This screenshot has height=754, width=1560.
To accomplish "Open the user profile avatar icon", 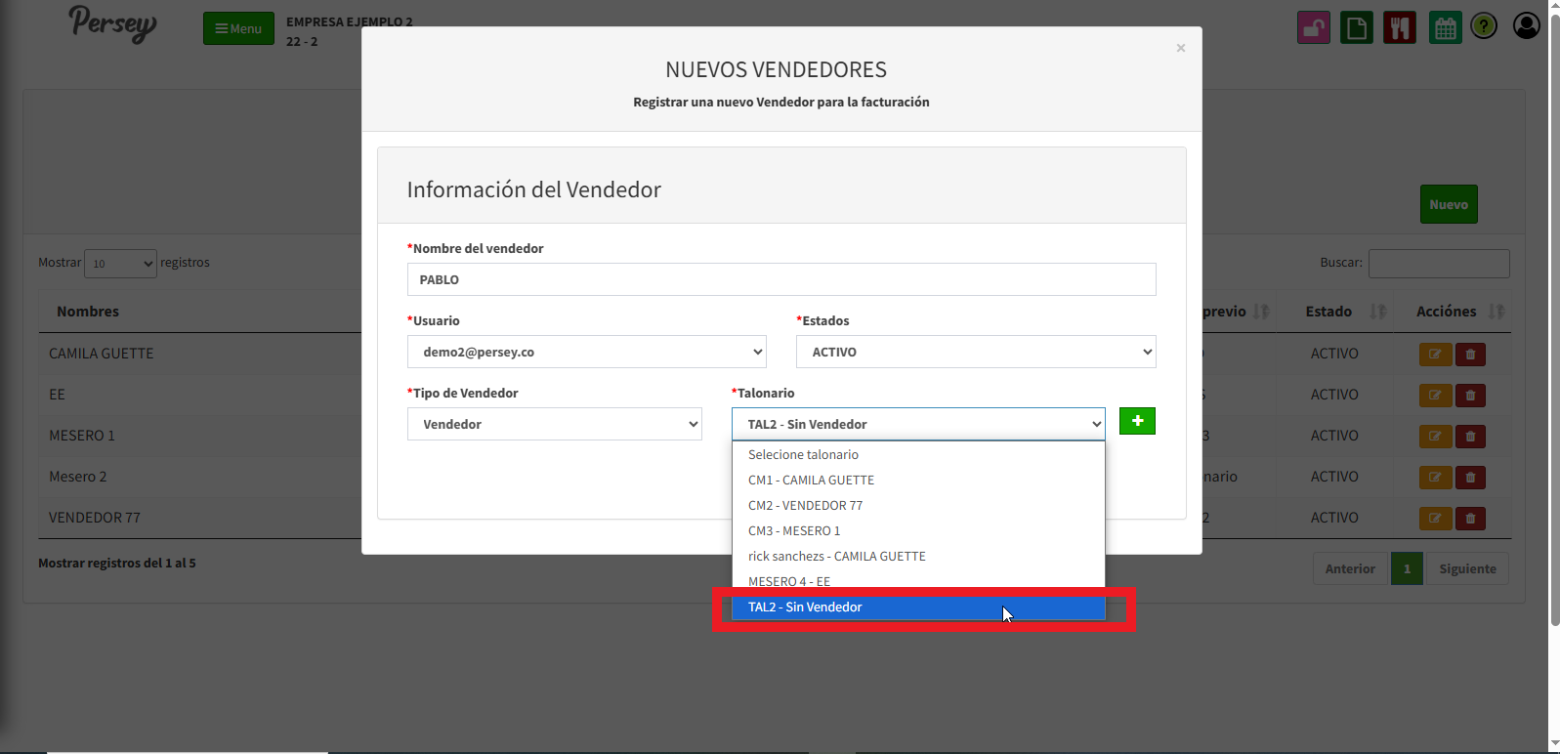I will click(1526, 26).
